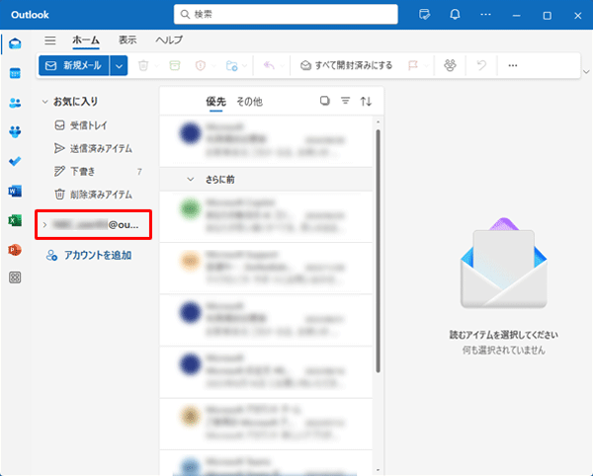Image resolution: width=593 pixels, height=476 pixels.
Task: Click the Reply arrow icon in toolbar
Action: coord(269,66)
